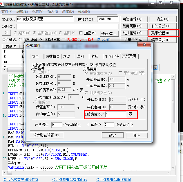This screenshot has height=182, width=183.
Task: Click the 初始资金(S) input field
Action: [x=116, y=114]
